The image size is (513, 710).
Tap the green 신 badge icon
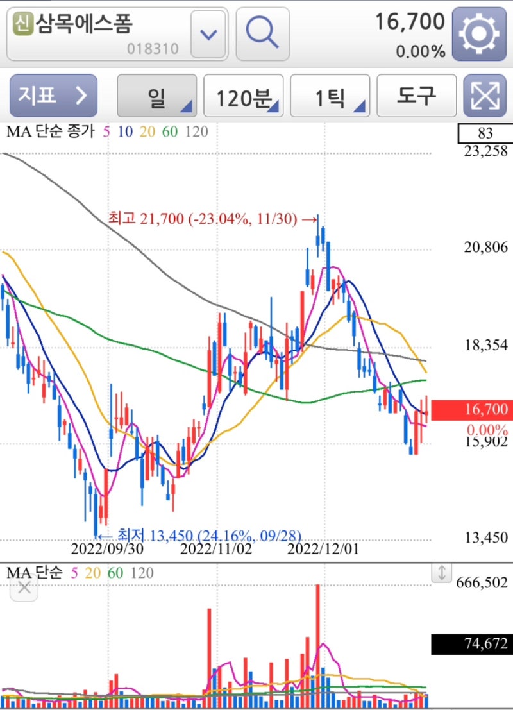23,24
